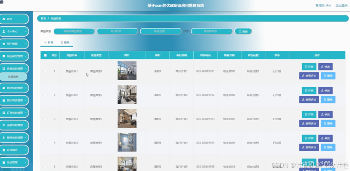
Task: Focus the 每月价格 search field
Action: (x=117, y=31)
